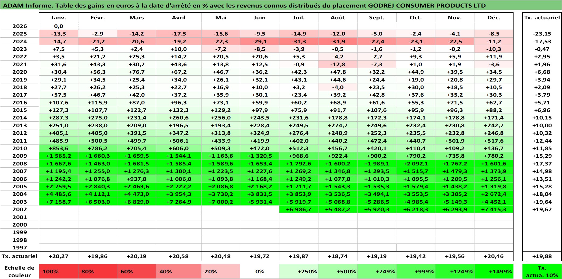Select the +7 264,9 cell in 2003
Image resolution: width=562 pixels, height=279 pixels.
pyautogui.click(x=179, y=202)
